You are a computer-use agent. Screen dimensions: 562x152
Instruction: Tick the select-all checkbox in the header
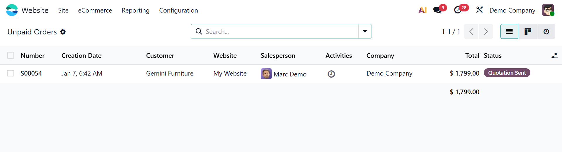coord(11,55)
